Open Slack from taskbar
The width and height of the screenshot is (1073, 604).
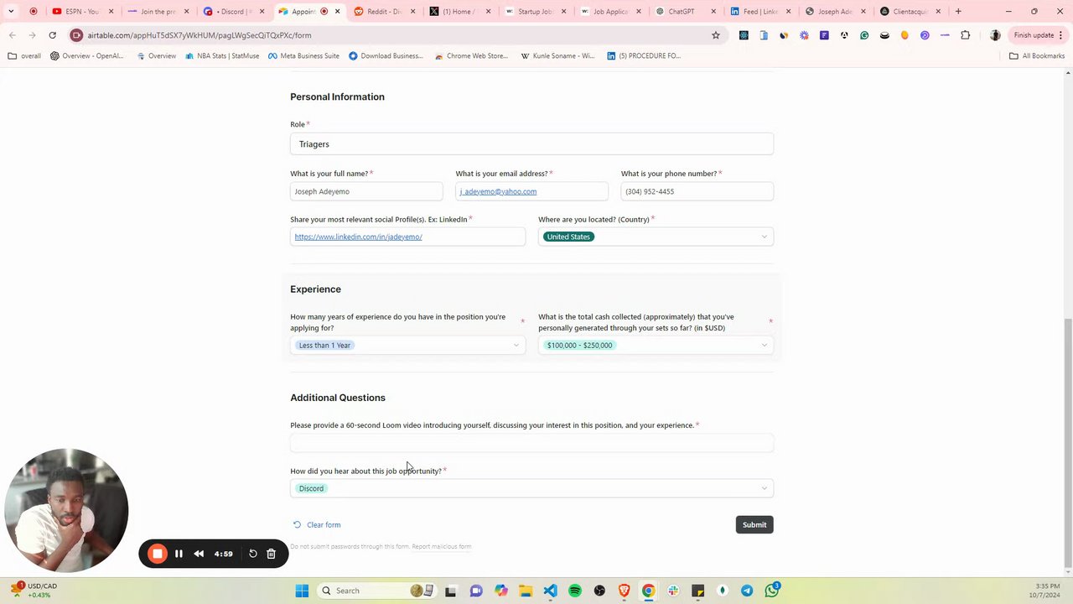point(673,591)
